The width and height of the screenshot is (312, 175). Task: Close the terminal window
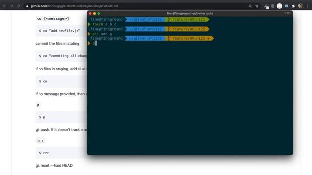(x=90, y=13)
